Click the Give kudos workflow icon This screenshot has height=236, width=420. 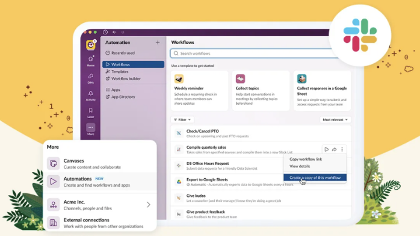[179, 198]
